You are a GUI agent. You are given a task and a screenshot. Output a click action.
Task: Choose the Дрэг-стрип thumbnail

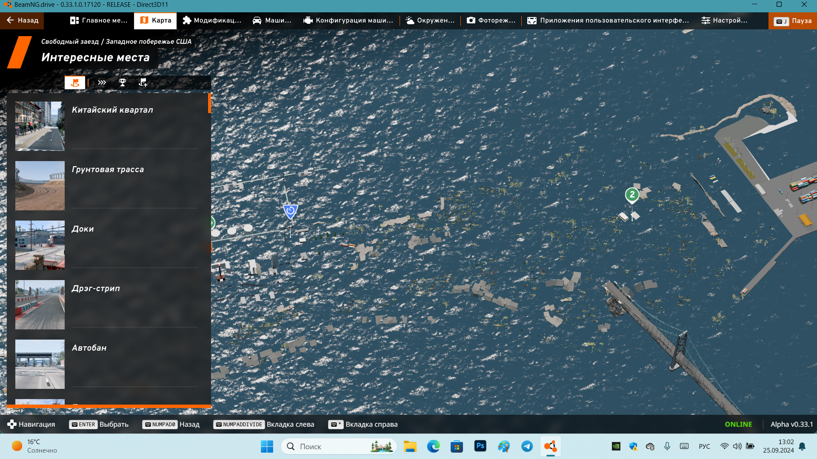40,305
